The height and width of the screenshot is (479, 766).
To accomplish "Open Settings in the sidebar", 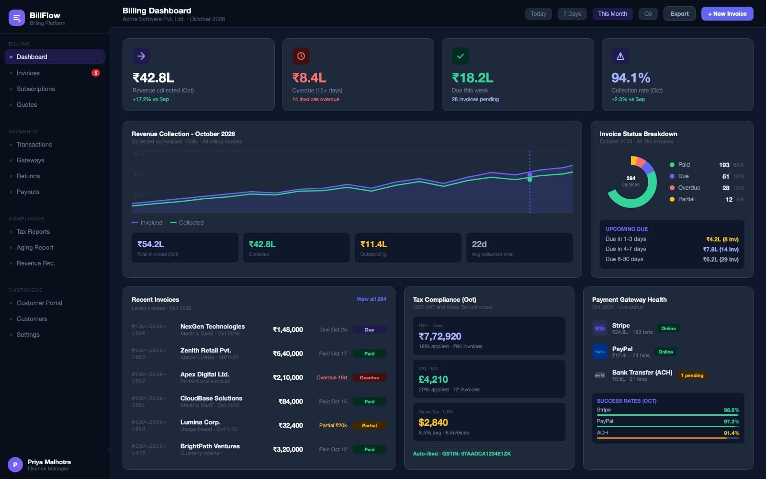I will tap(55, 334).
